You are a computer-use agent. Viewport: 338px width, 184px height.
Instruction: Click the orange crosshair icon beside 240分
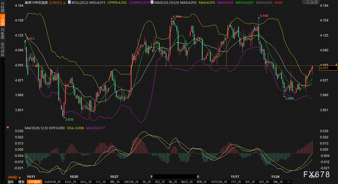(x=64, y=2)
